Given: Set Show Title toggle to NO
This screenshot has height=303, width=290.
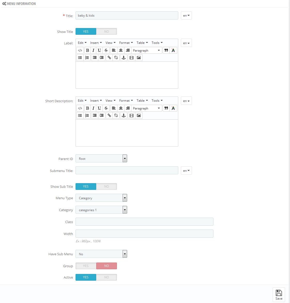Looking at the screenshot, I should pyautogui.click(x=107, y=31).
